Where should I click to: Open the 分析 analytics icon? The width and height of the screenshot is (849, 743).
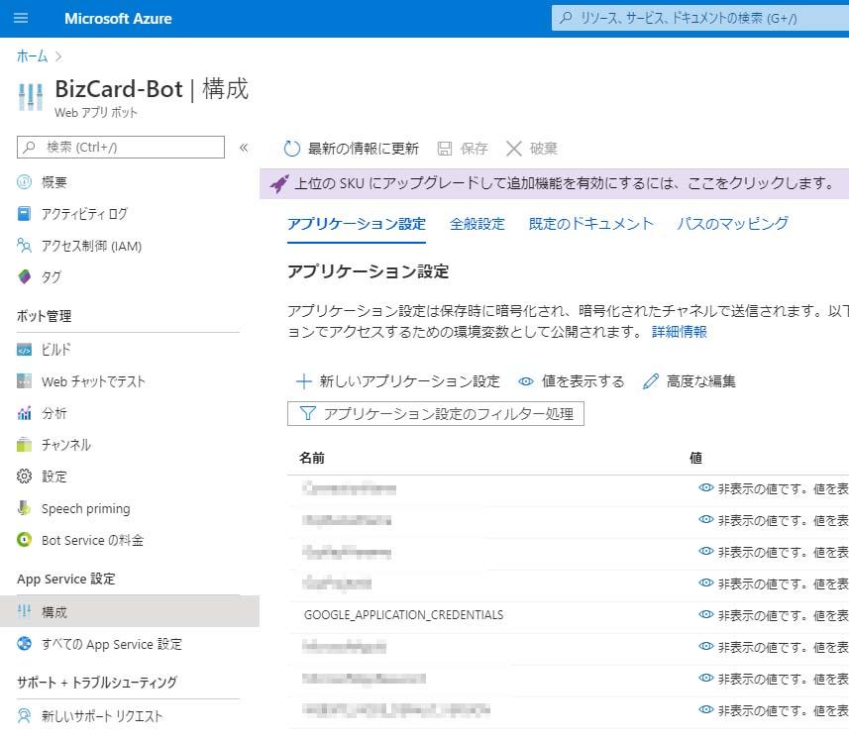(25, 413)
